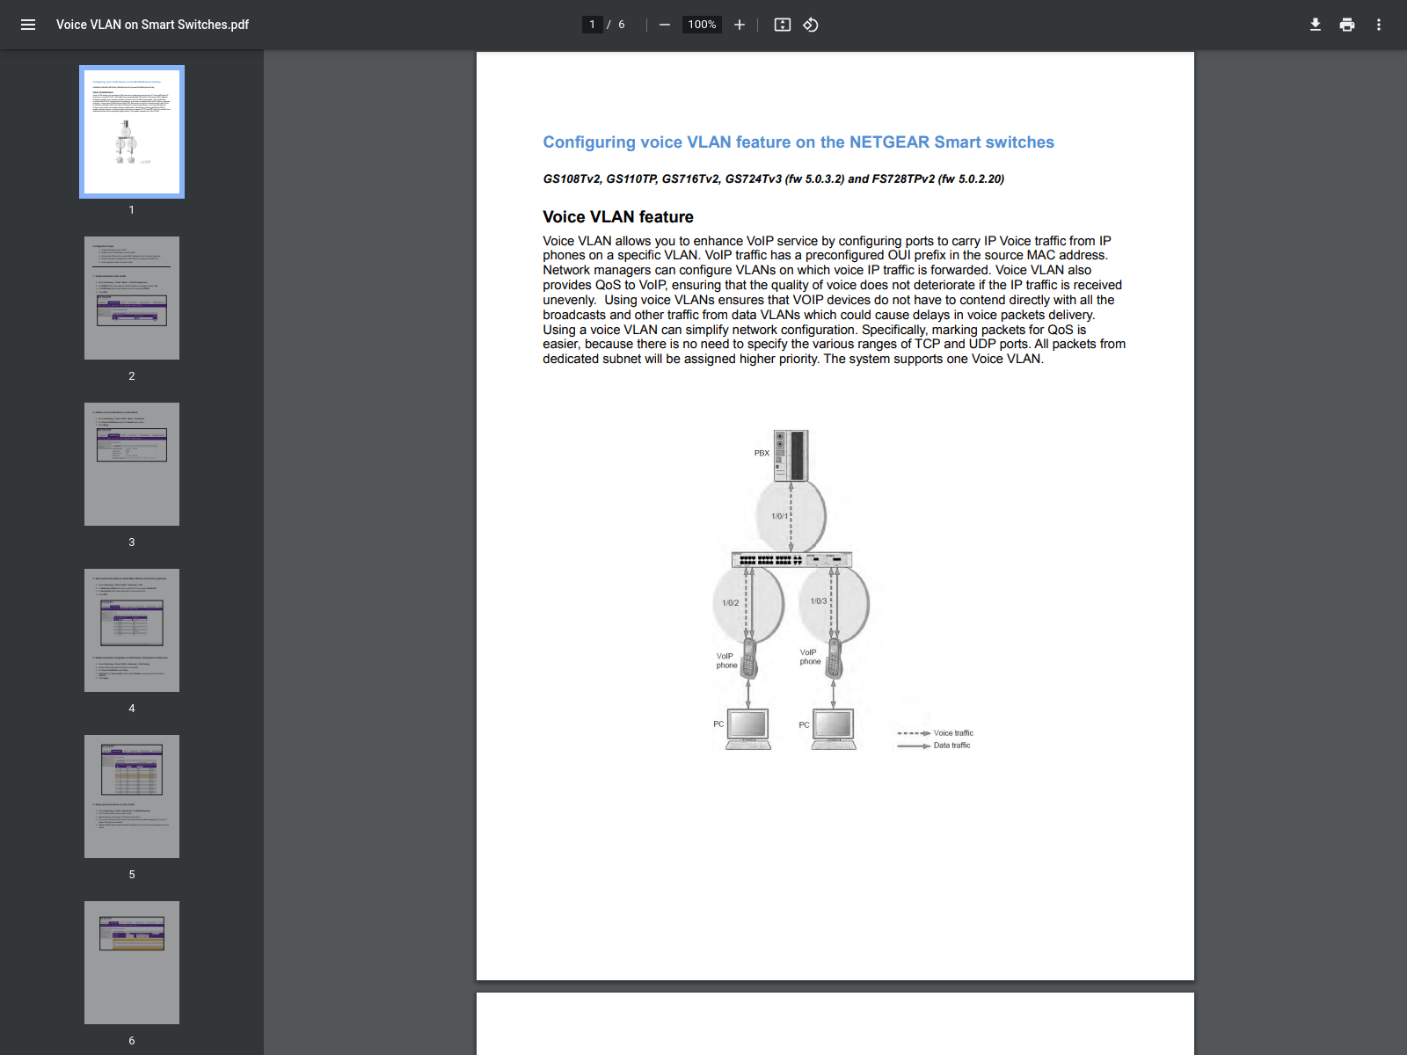The width and height of the screenshot is (1407, 1055).
Task: Open the more actions menu
Action: (x=1379, y=25)
